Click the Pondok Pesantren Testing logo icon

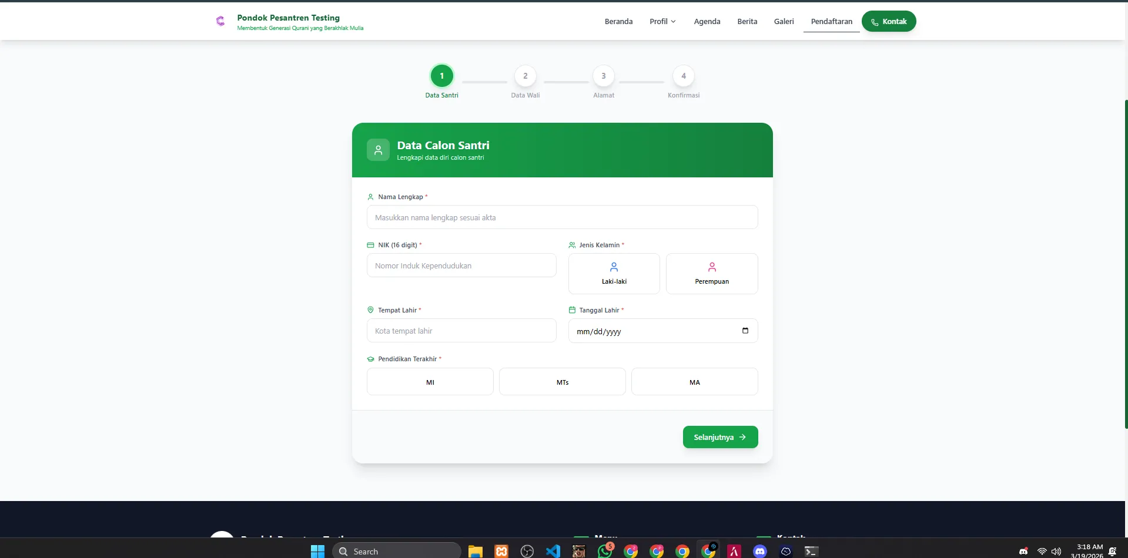click(220, 22)
